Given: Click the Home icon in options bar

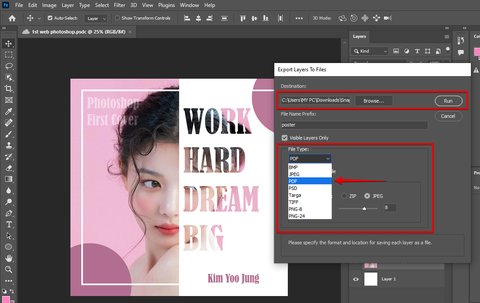Looking at the screenshot, I should click(x=12, y=18).
